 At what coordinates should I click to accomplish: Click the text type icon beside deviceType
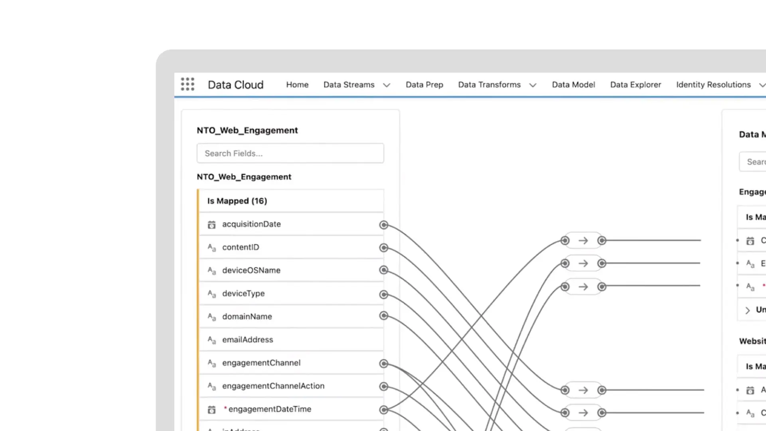211,294
